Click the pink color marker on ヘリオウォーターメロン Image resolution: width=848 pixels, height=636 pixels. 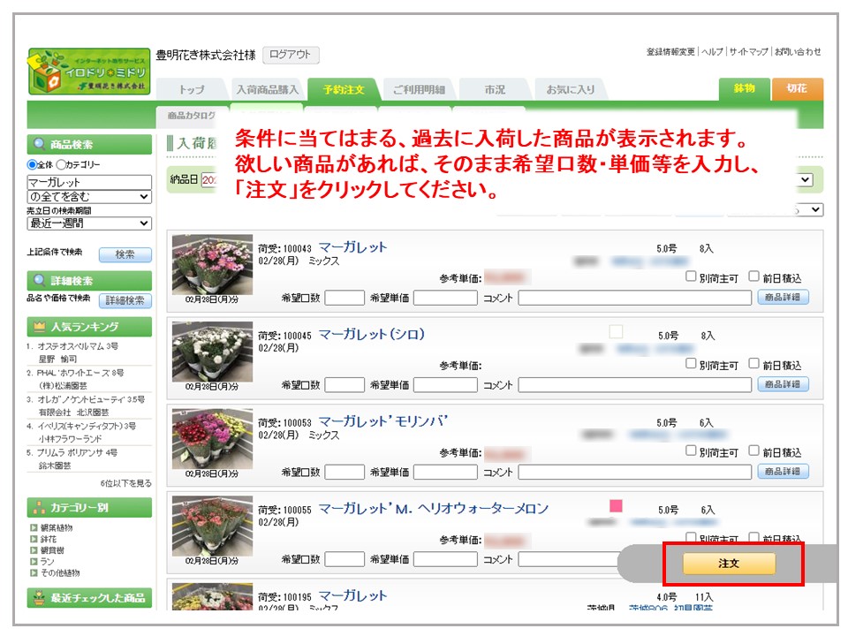click(616, 506)
